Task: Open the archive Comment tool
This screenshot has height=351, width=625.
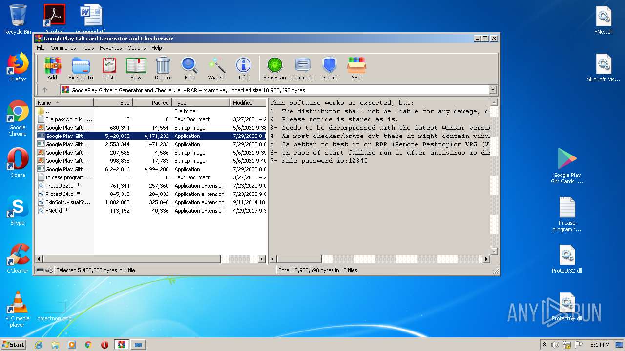Action: (x=302, y=68)
